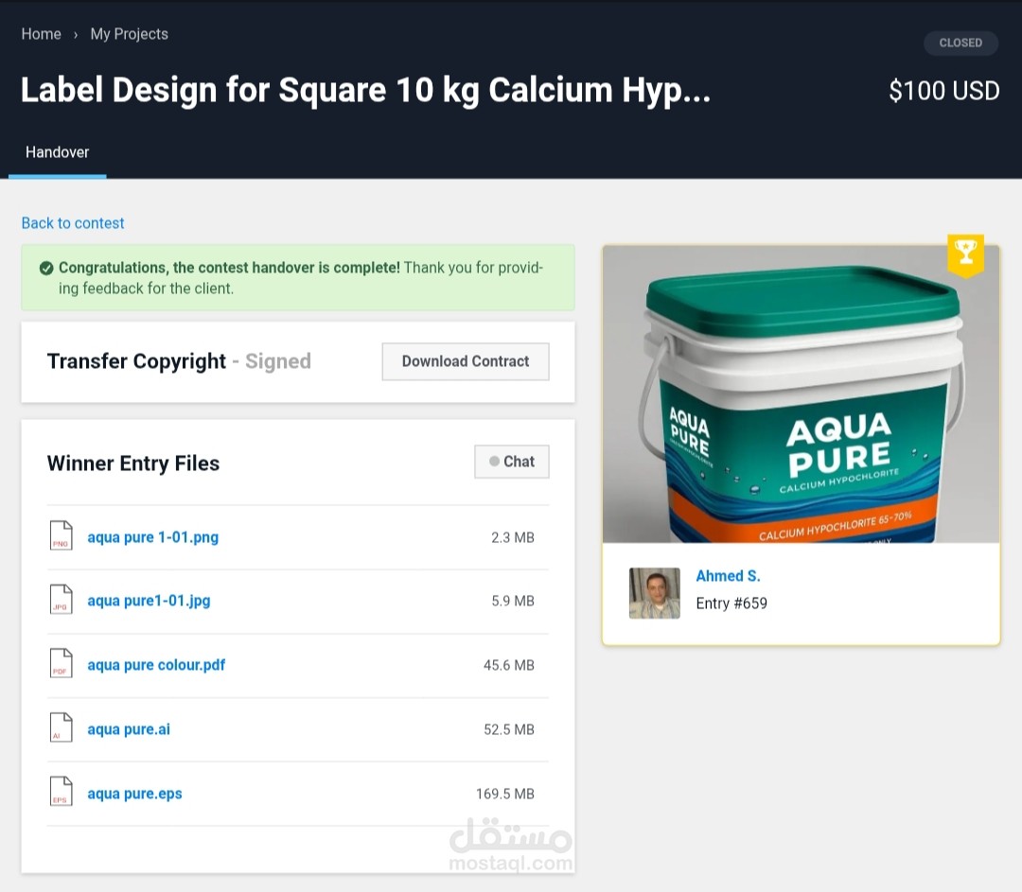Navigate to My Projects breadcrumb
The width and height of the screenshot is (1022, 892).
(129, 34)
